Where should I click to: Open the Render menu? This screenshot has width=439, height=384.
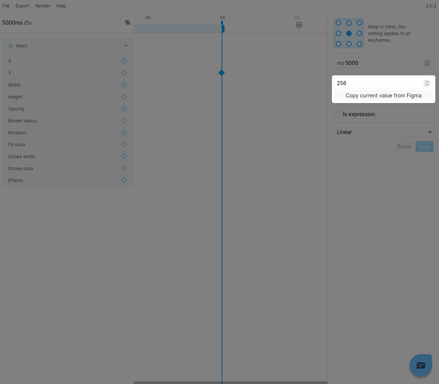(x=43, y=6)
